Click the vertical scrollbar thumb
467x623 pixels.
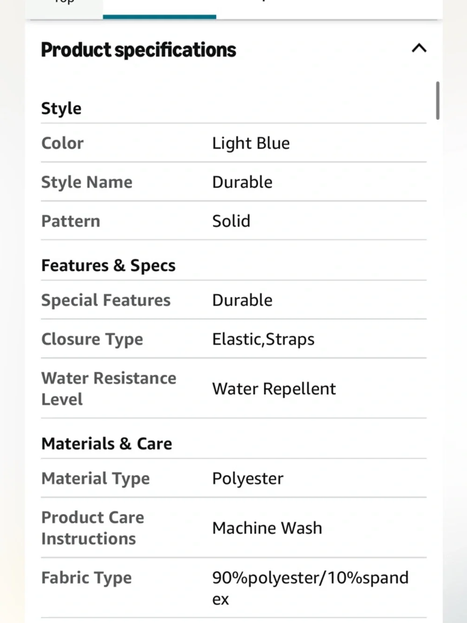click(438, 100)
